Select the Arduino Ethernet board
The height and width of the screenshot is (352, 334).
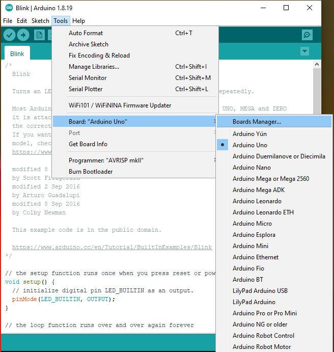[274, 257]
